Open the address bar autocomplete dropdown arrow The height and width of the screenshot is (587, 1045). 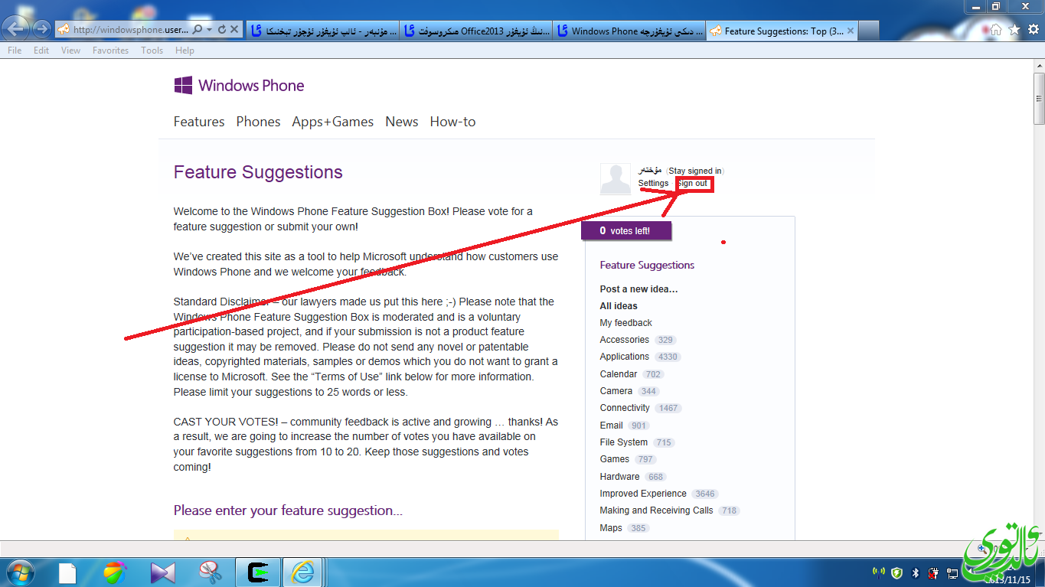click(209, 30)
